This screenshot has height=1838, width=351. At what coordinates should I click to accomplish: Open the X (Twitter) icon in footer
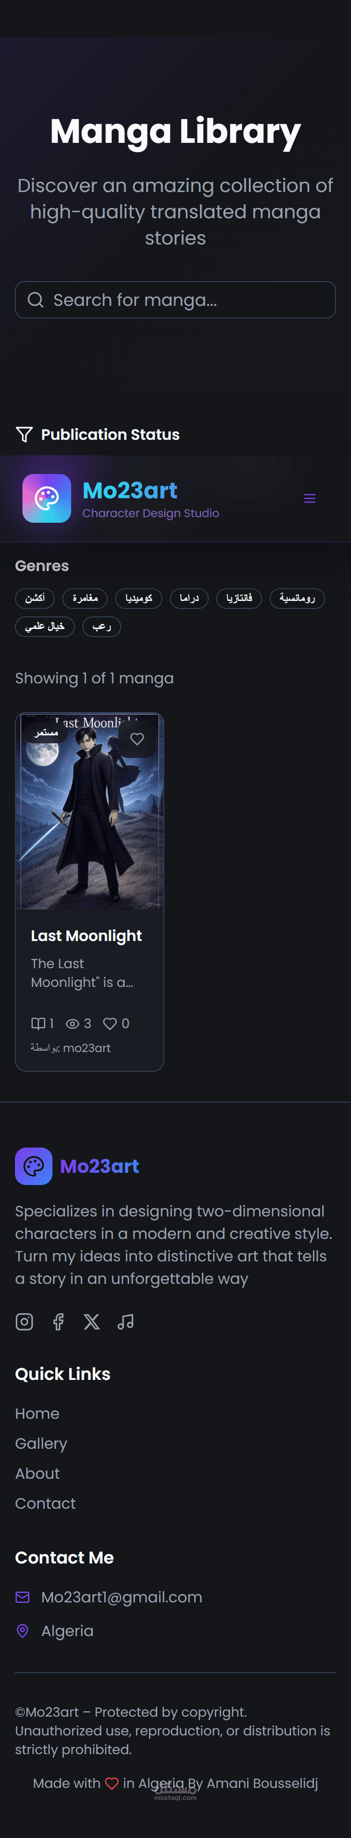pyautogui.click(x=92, y=1321)
